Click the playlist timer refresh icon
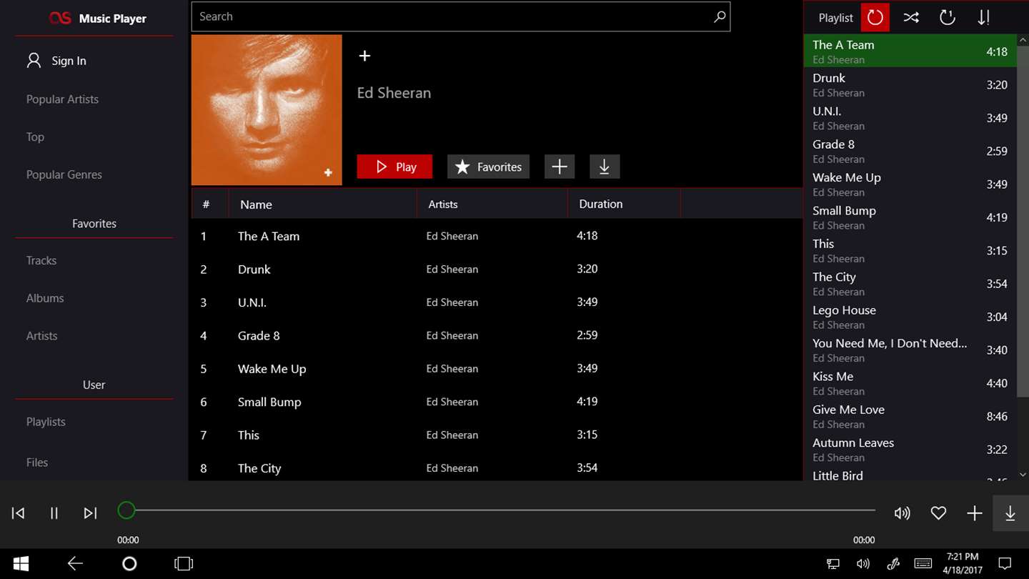The image size is (1029, 579). click(948, 17)
